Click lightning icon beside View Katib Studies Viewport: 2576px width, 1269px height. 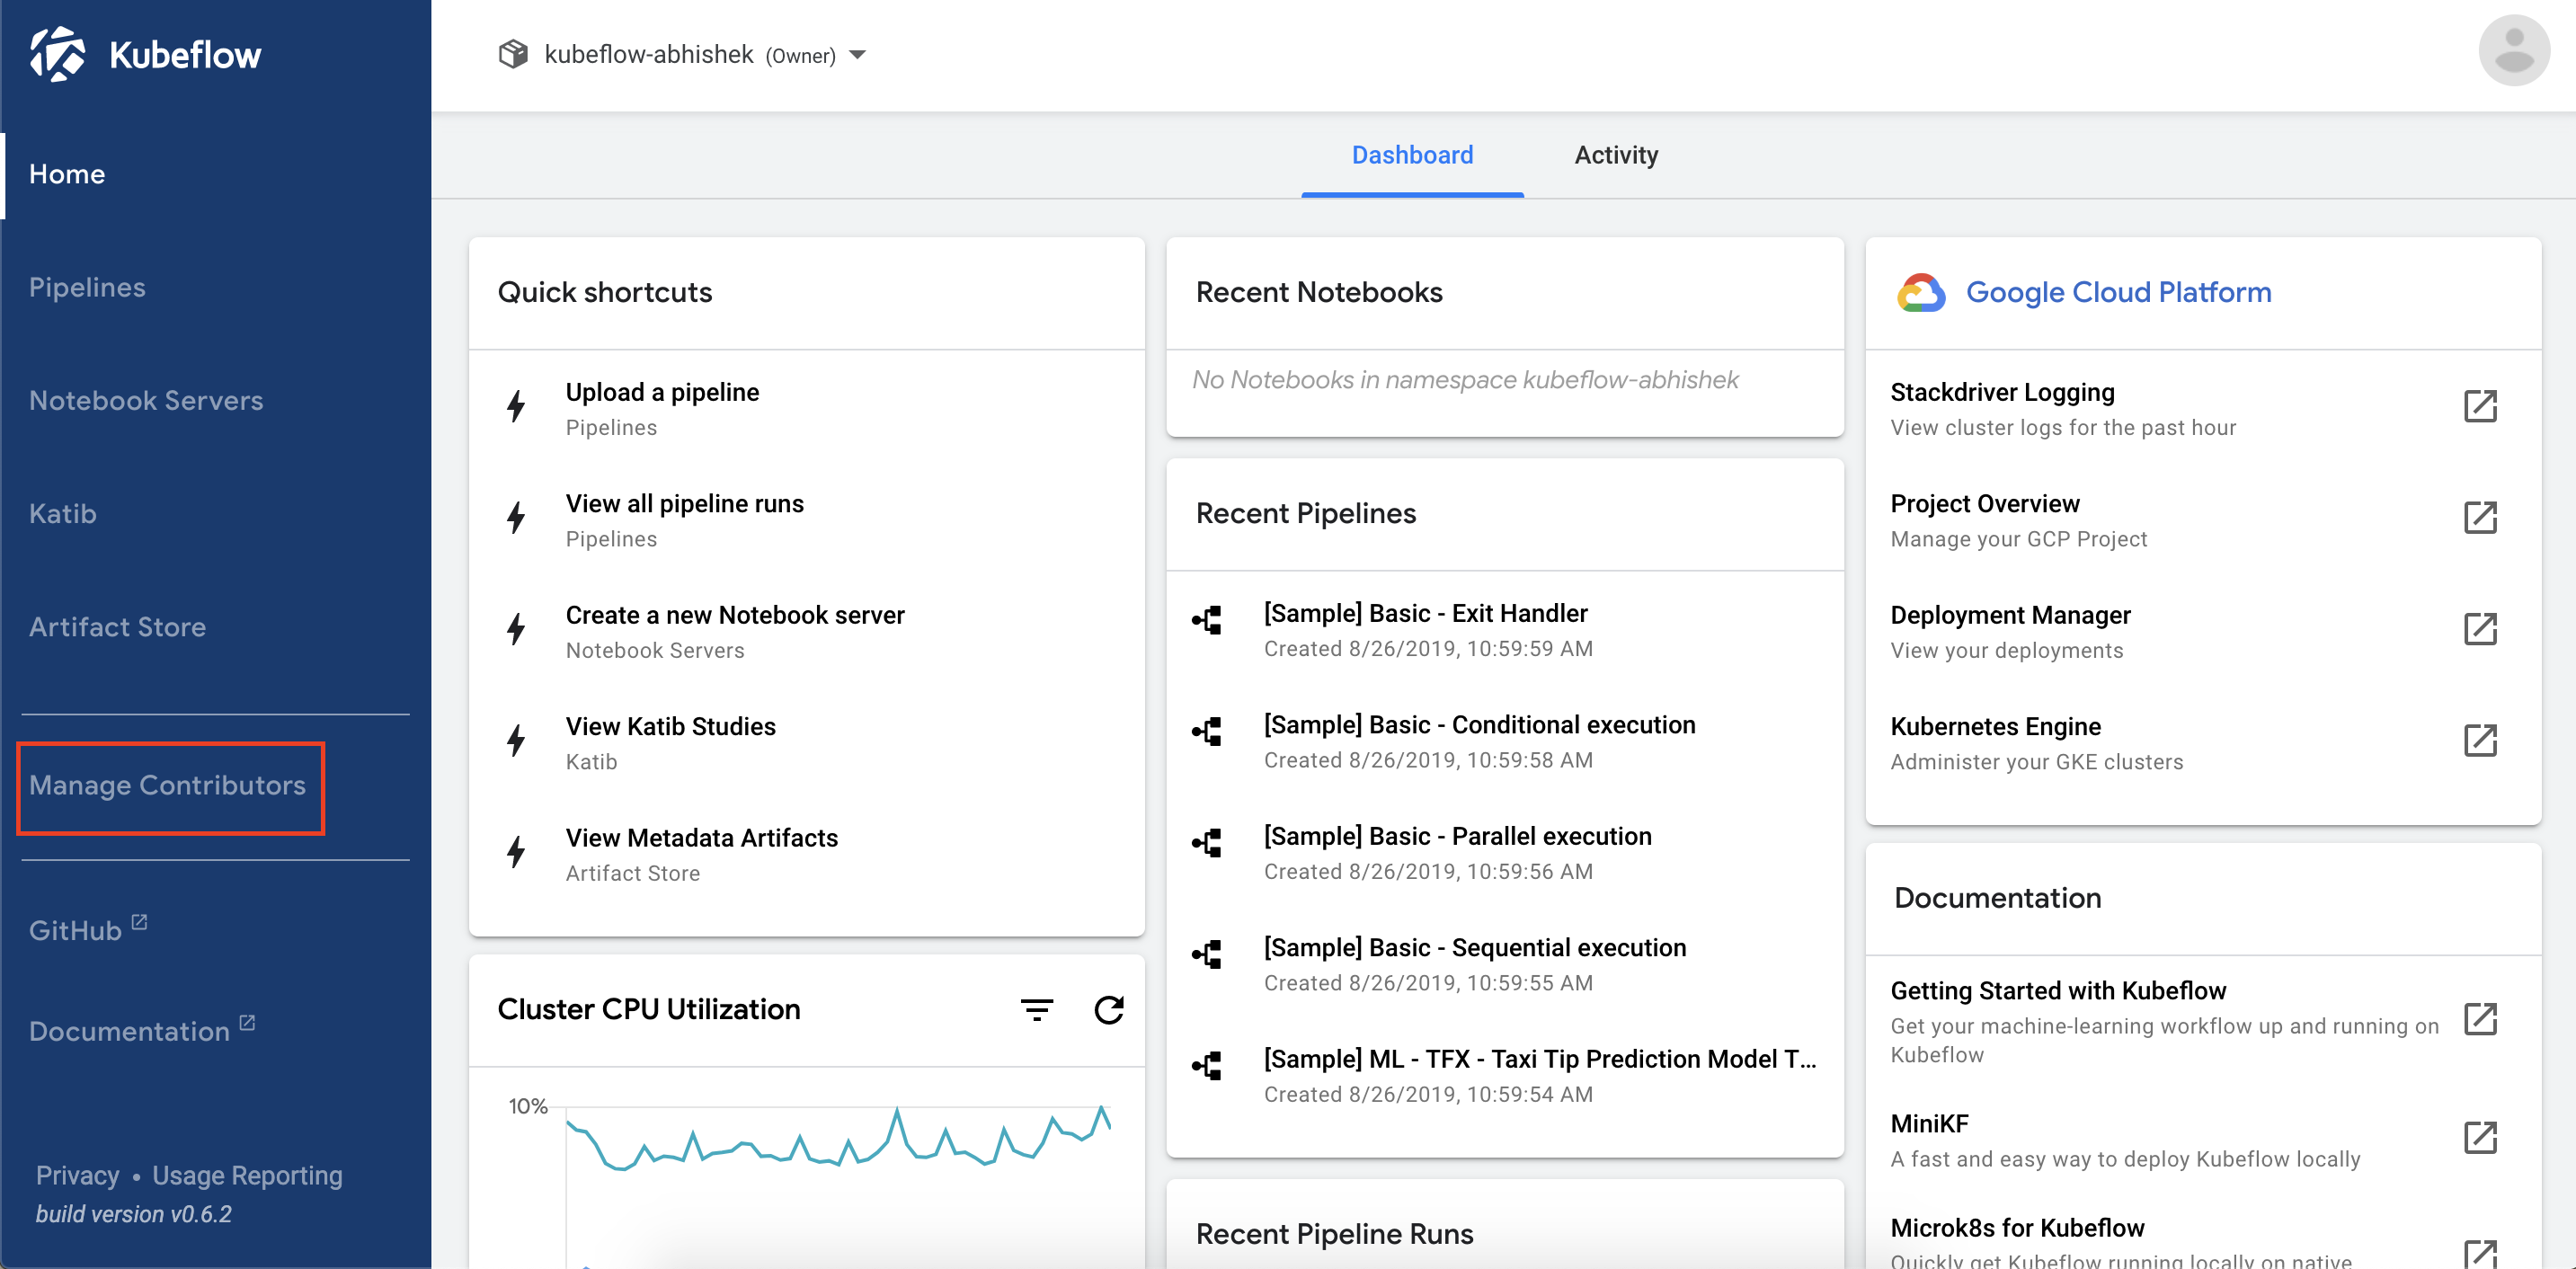click(x=516, y=741)
